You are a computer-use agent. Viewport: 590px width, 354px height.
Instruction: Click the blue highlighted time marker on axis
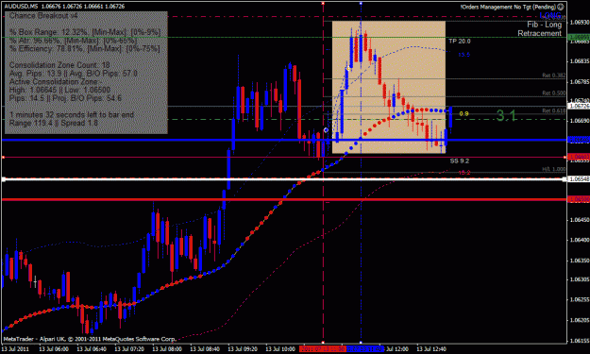[364, 349]
